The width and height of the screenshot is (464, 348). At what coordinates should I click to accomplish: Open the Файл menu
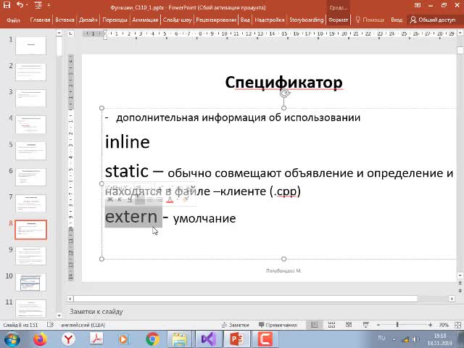(13, 20)
